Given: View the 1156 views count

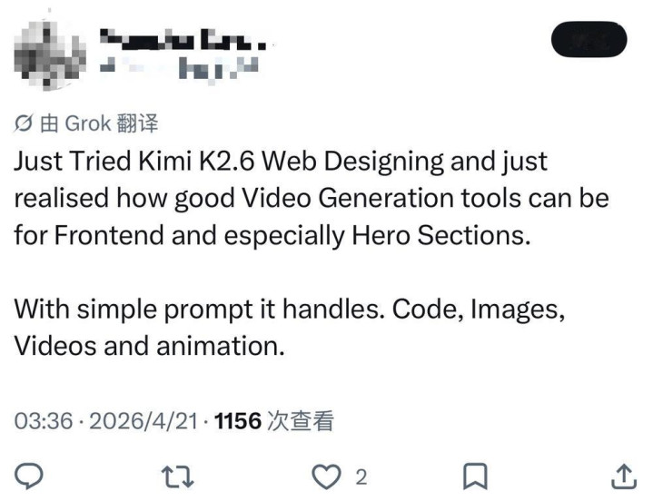Looking at the screenshot, I should 238,421.
